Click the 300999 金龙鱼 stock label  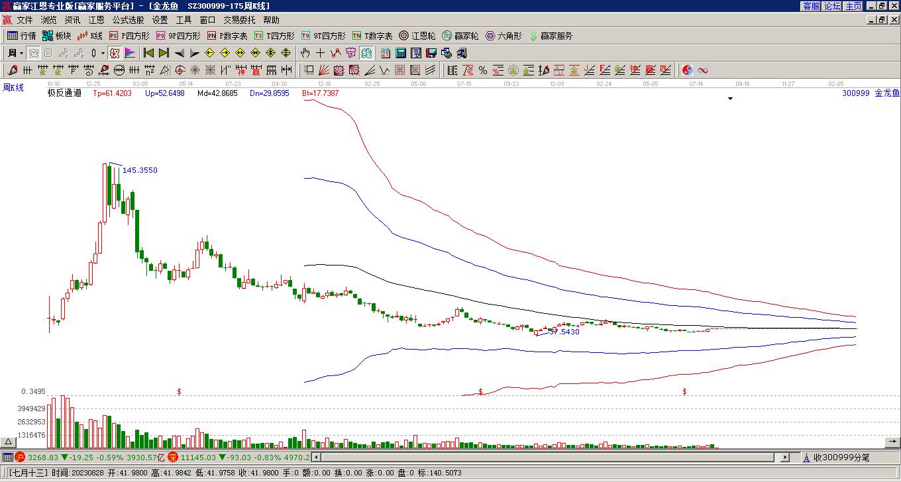pos(871,93)
